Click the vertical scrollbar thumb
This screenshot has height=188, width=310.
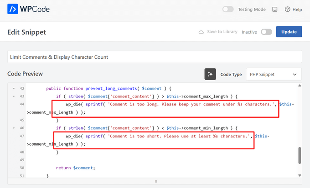point(300,155)
